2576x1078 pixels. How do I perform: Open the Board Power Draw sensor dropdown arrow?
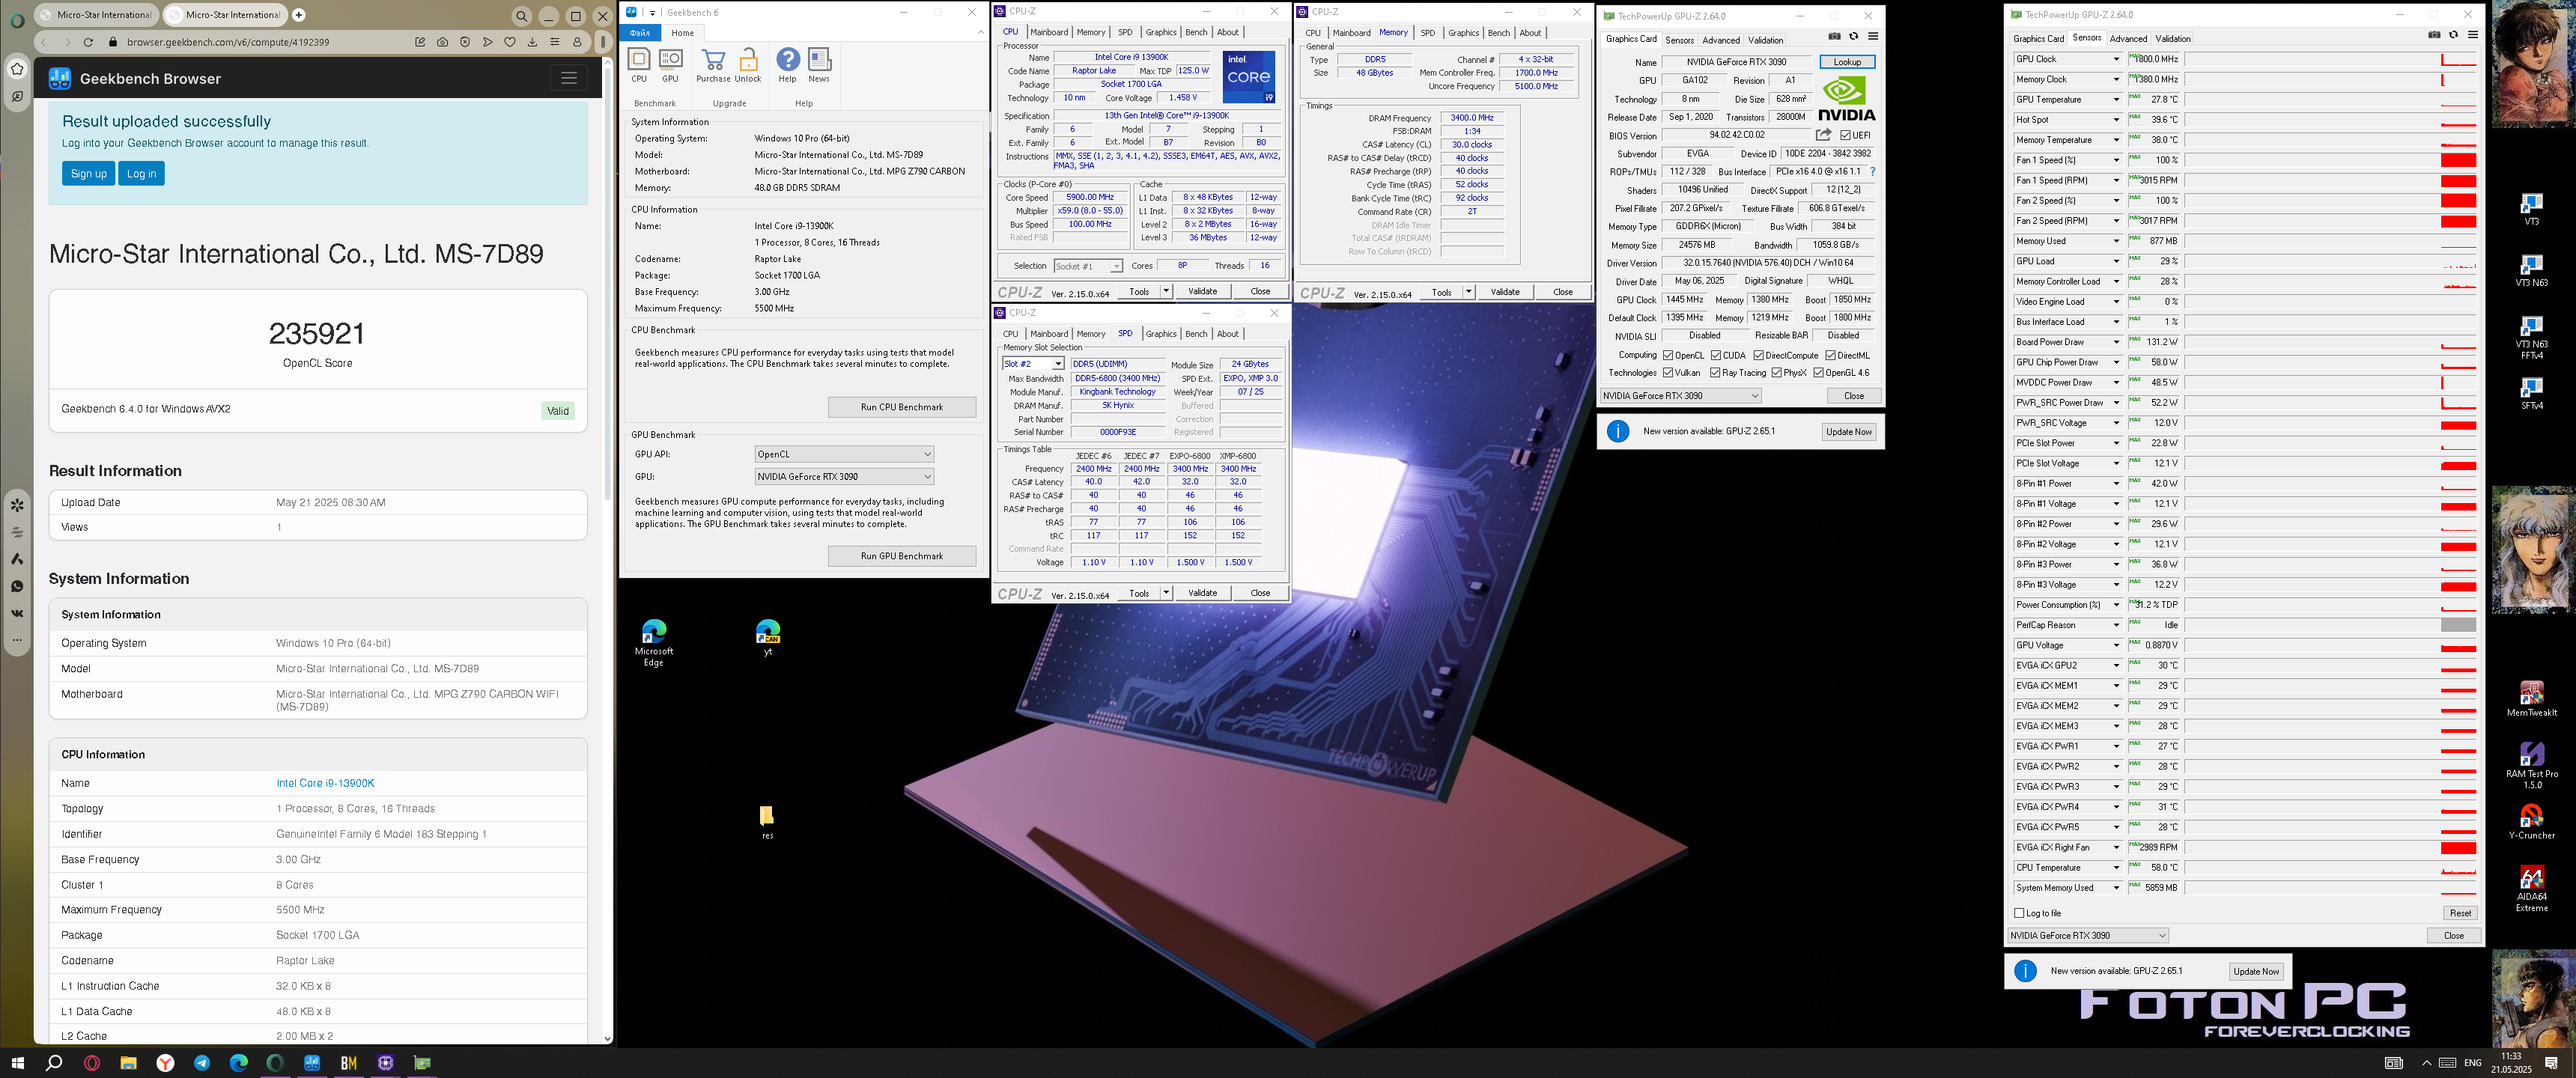point(2116,342)
